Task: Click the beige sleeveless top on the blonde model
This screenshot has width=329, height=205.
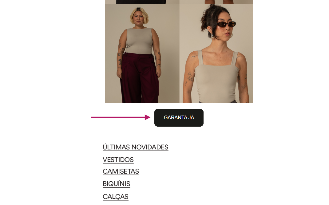Action: coord(139,41)
